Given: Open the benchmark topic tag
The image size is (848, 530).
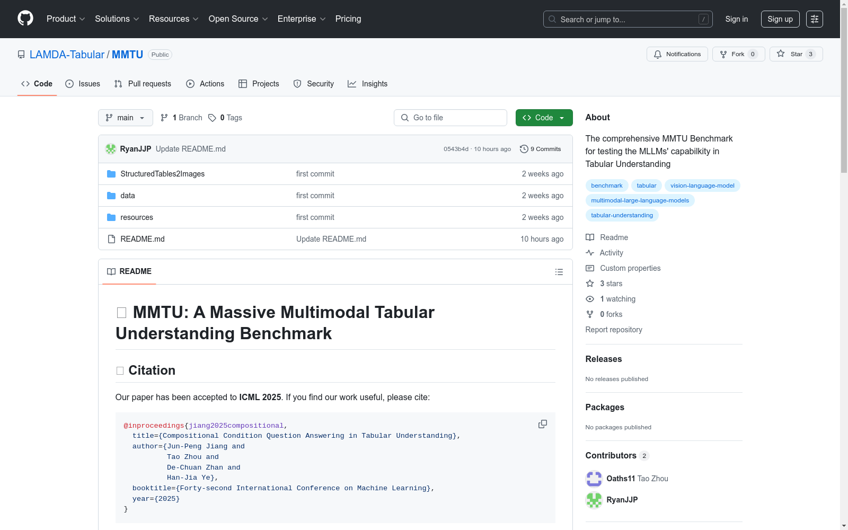Looking at the screenshot, I should tap(607, 185).
